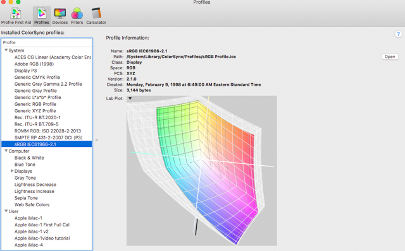Collapse the User profiles group
Image resolution: width=405 pixels, height=251 pixels.
[x=6, y=211]
